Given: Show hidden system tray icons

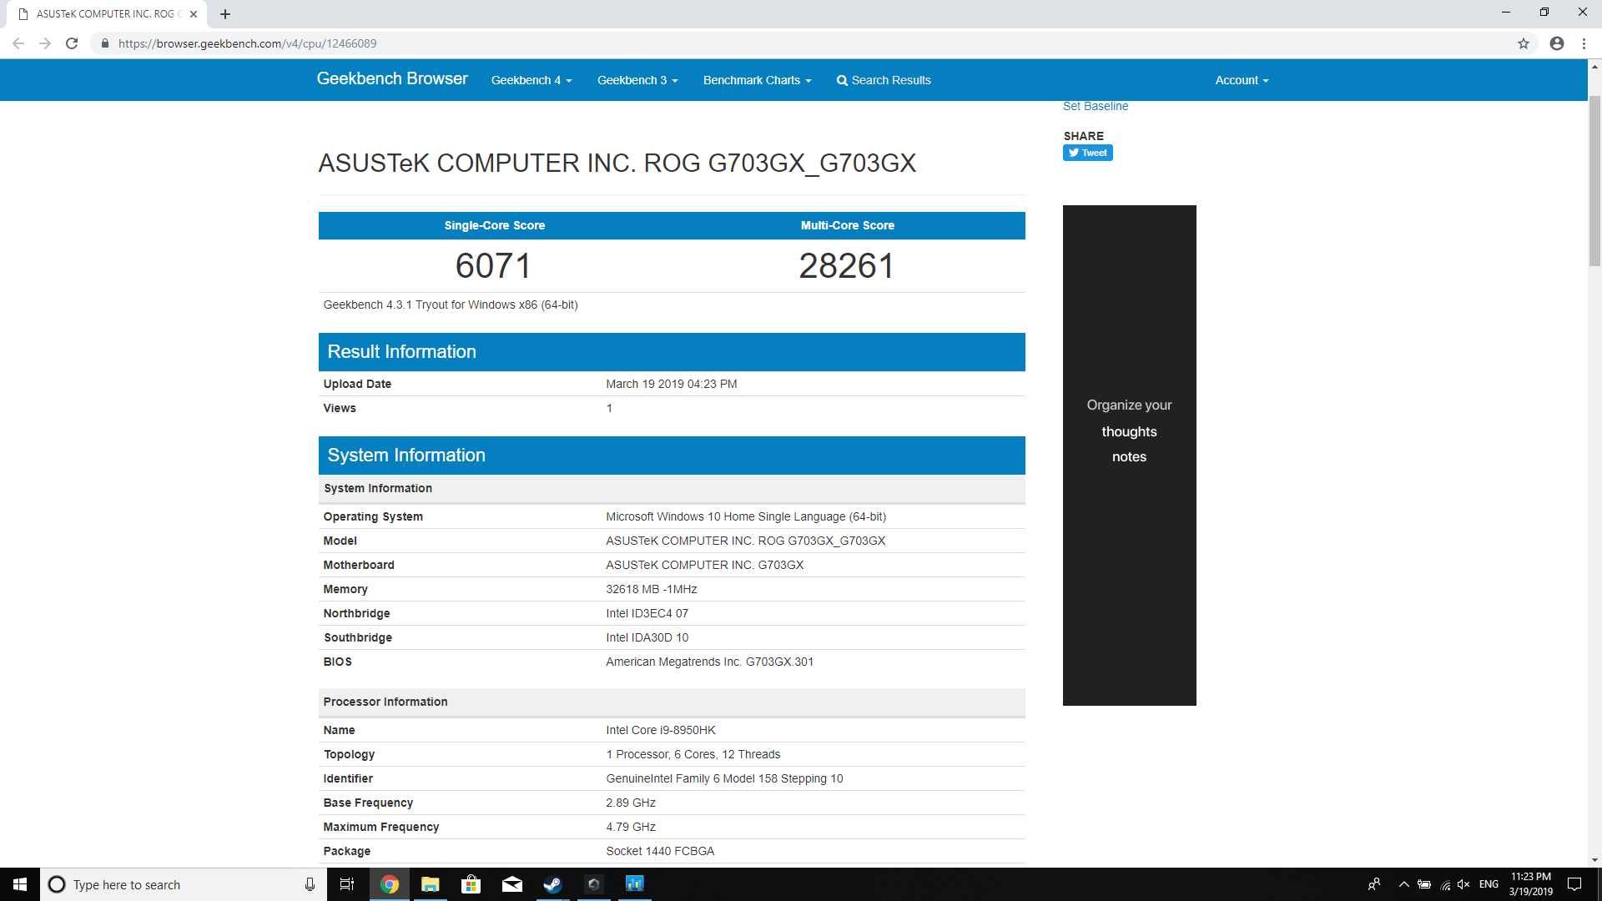Looking at the screenshot, I should coord(1403,884).
